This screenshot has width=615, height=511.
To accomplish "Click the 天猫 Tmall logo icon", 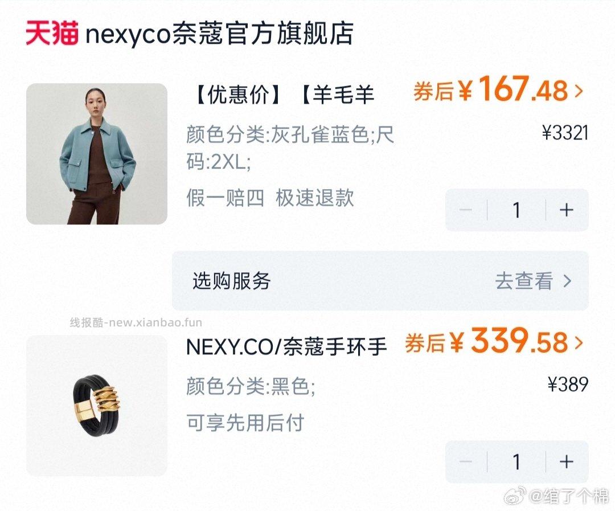I will point(48,33).
